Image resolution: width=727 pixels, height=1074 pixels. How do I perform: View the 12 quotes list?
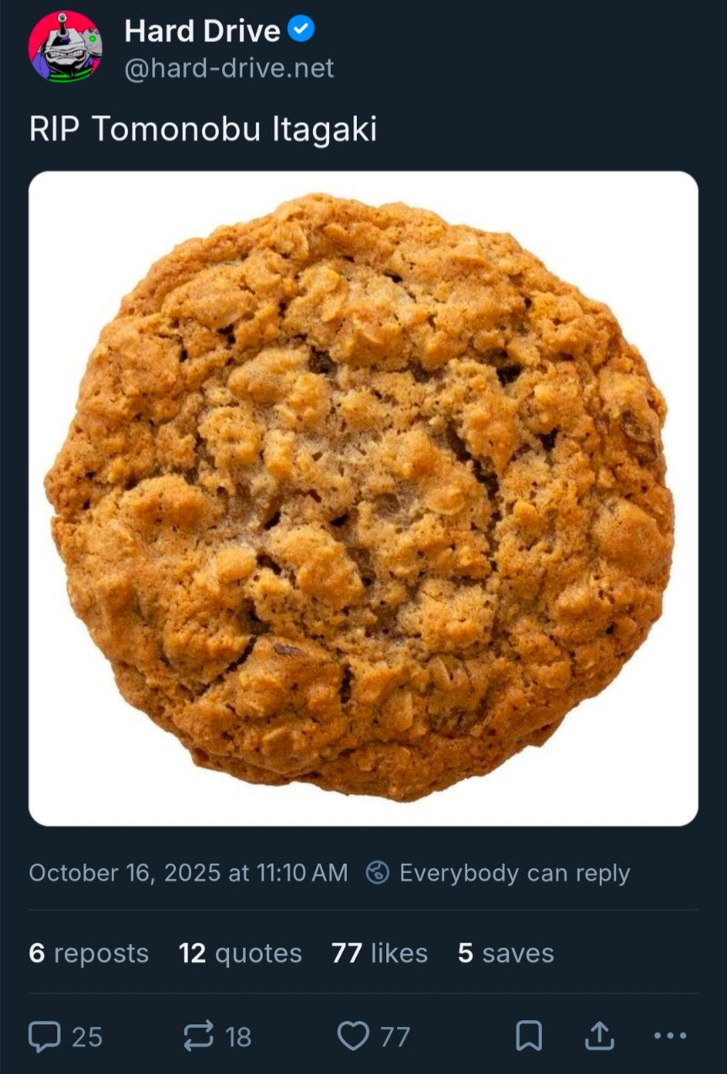coord(240,953)
